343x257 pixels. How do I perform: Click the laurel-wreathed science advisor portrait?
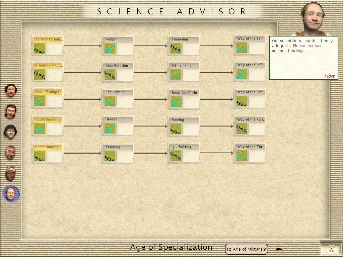coord(313,19)
